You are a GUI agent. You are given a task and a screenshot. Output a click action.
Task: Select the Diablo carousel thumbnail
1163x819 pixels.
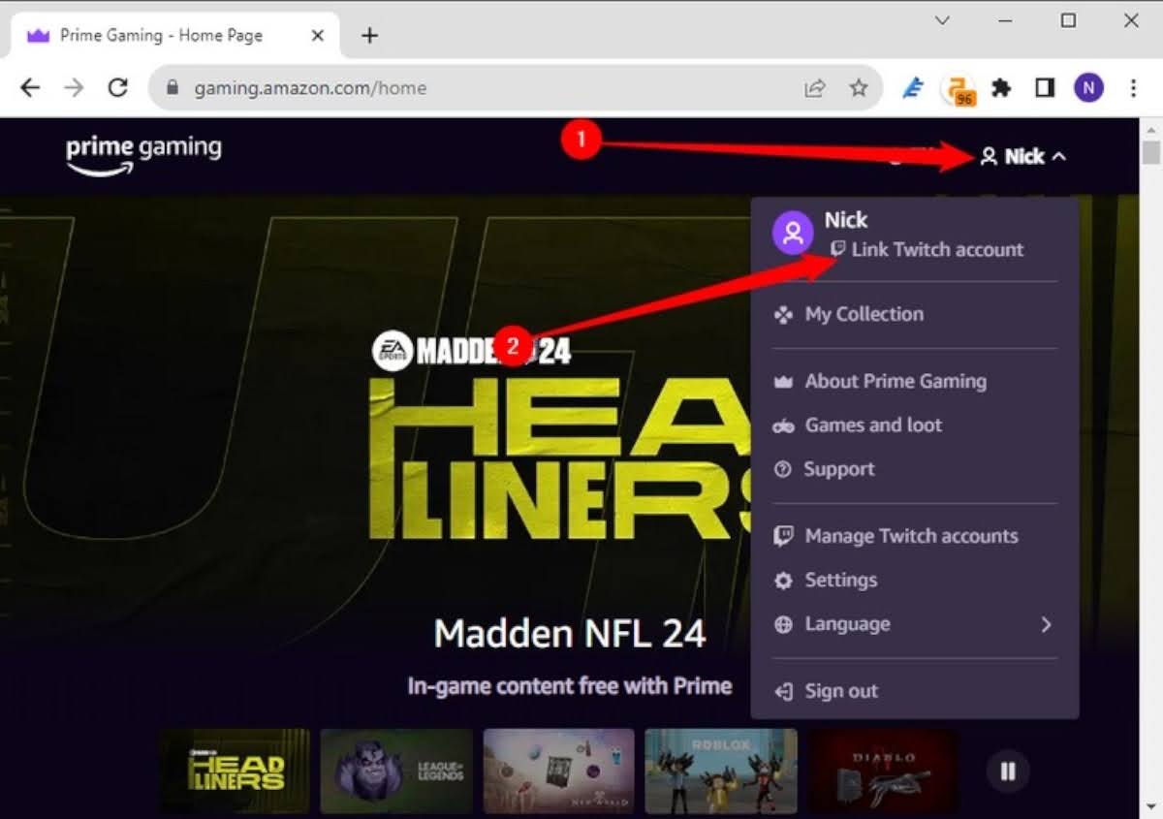click(883, 772)
